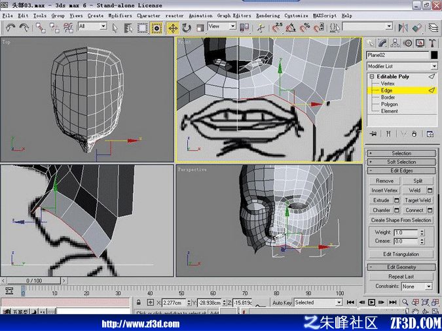Image resolution: width=442 pixels, height=331 pixels.
Task: Select the Select and Link tool
Action: (x=41, y=27)
